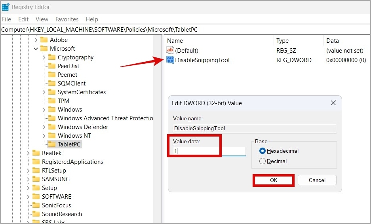371x224 pixels.
Task: Cancel the Edit DWORD dialog
Action: (317, 180)
